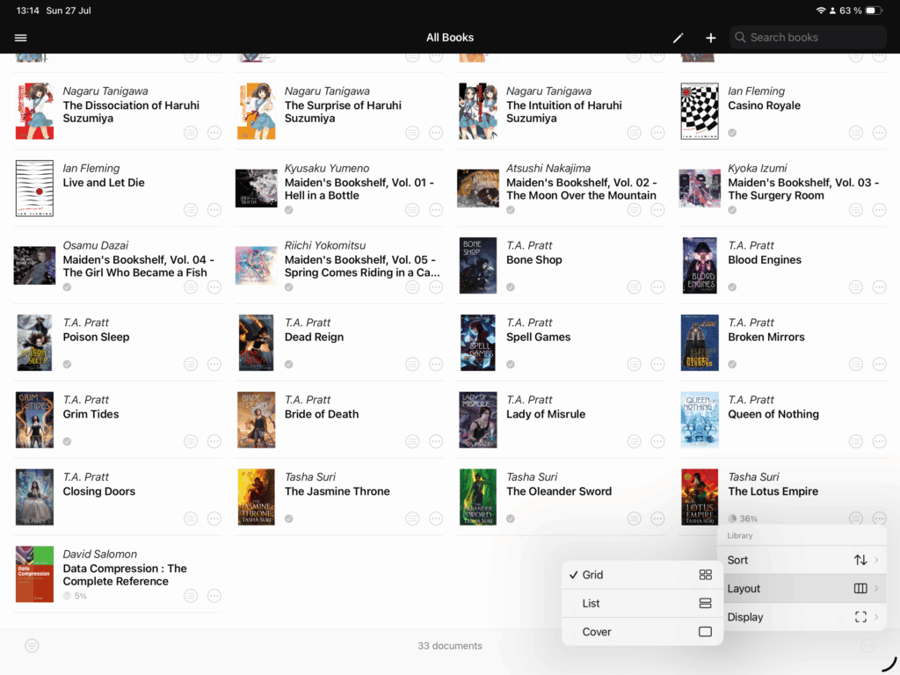Switch to List layout
Viewport: 900px width, 675px height.
[x=642, y=603]
